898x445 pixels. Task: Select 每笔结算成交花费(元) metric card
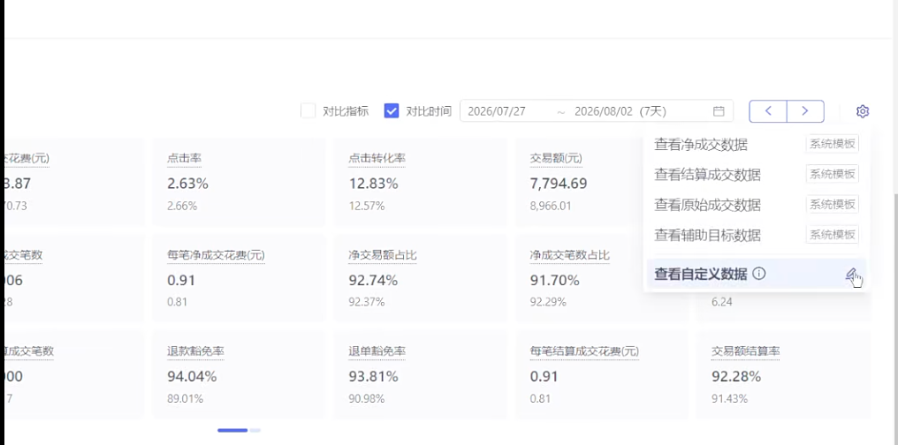[601, 374]
